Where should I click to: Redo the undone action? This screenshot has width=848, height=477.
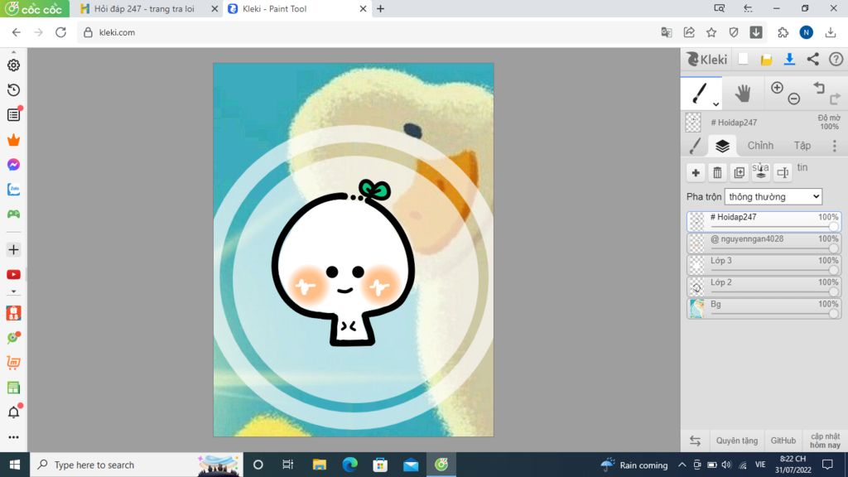coord(835,99)
